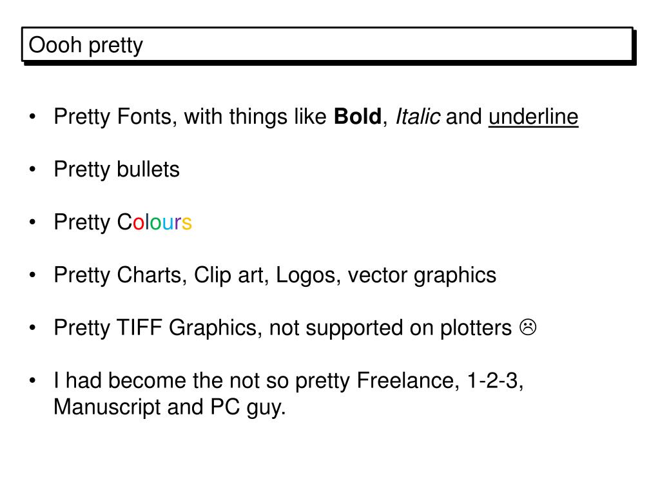Click 'Manuscript and PC guy.' line
Screen dimensions: 660x495
170,407
